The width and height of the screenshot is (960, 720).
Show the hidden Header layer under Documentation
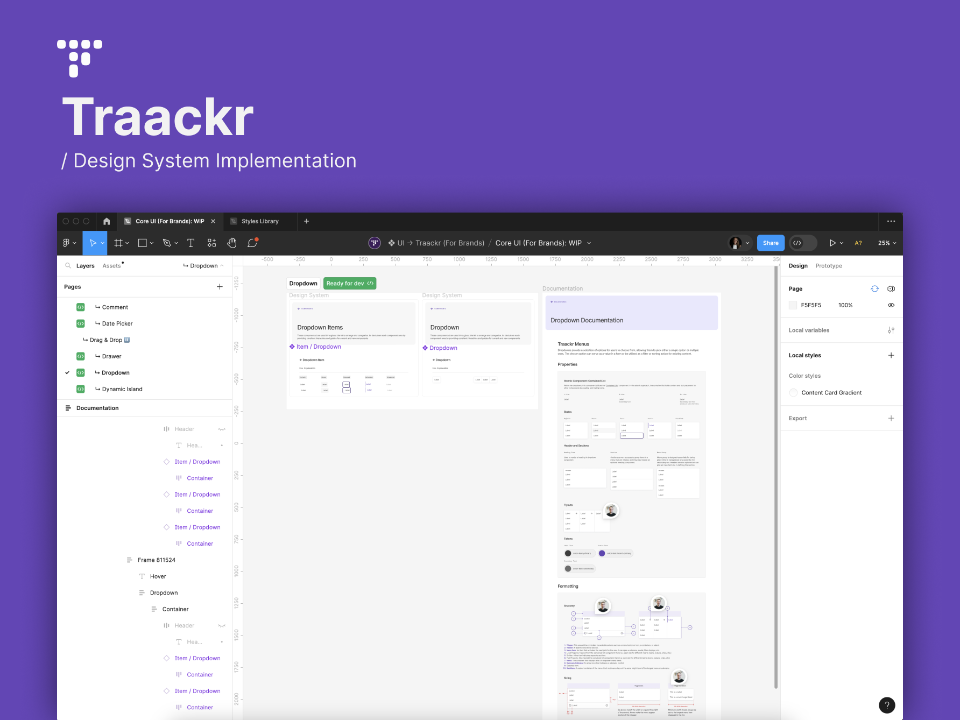point(222,429)
